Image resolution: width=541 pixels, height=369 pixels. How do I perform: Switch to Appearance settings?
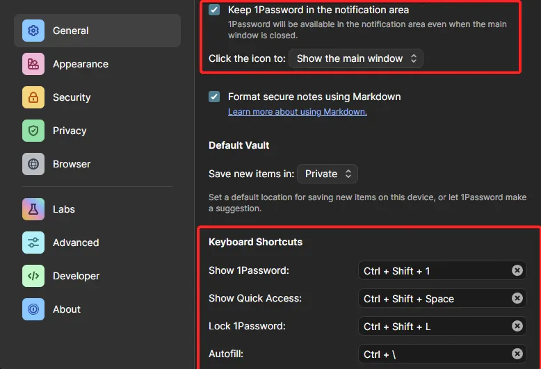(97, 64)
